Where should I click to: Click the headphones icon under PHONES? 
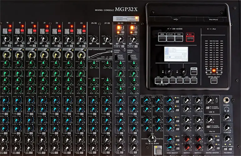point(227,110)
